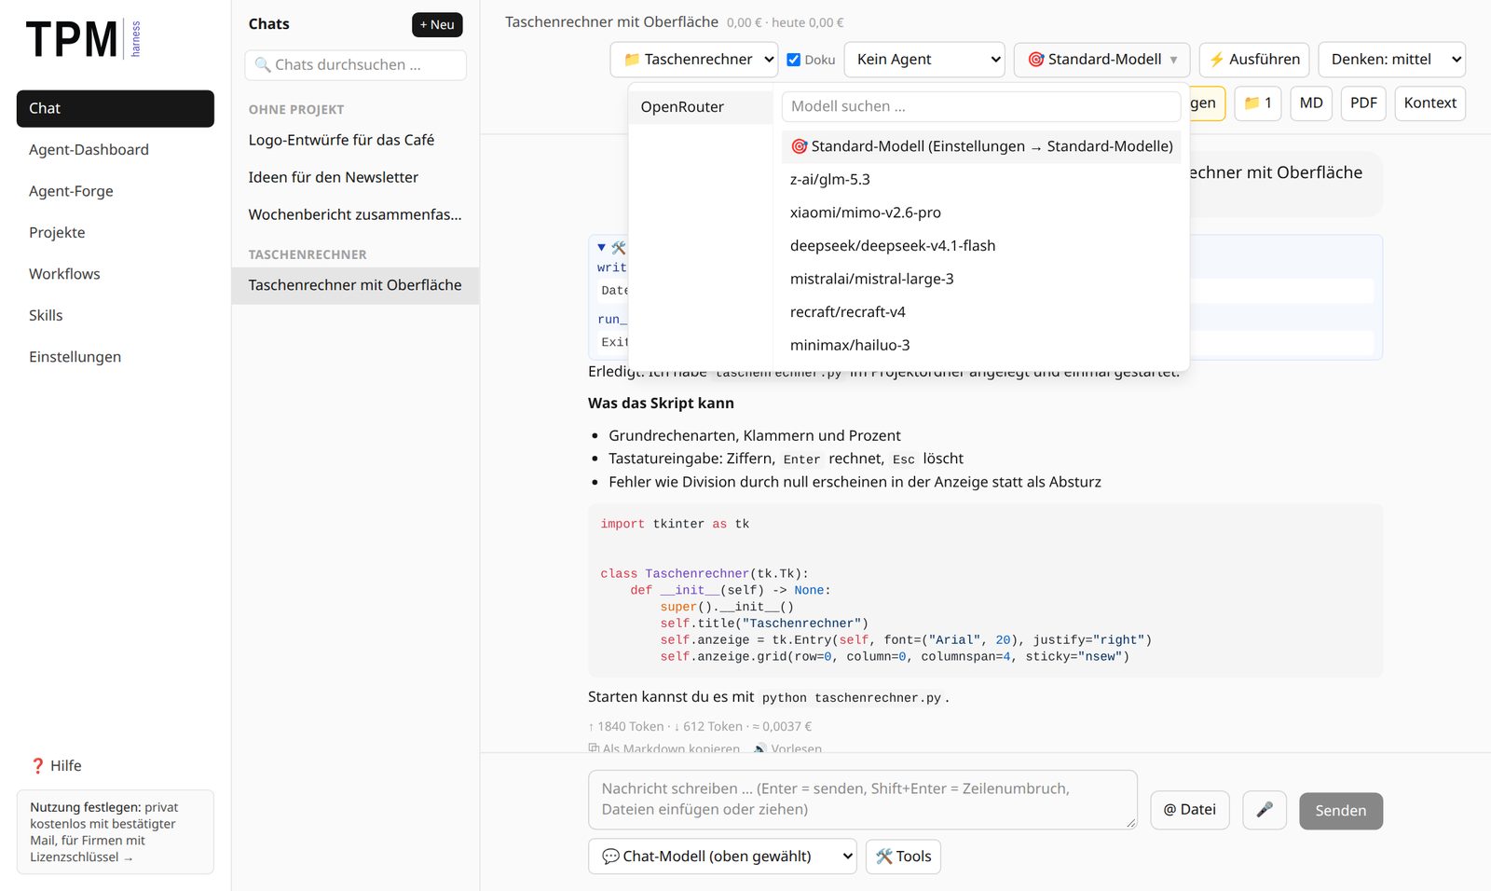Collapse the tool-call block with the triangle
Screen dimensions: 1491x891
pyautogui.click(x=602, y=248)
